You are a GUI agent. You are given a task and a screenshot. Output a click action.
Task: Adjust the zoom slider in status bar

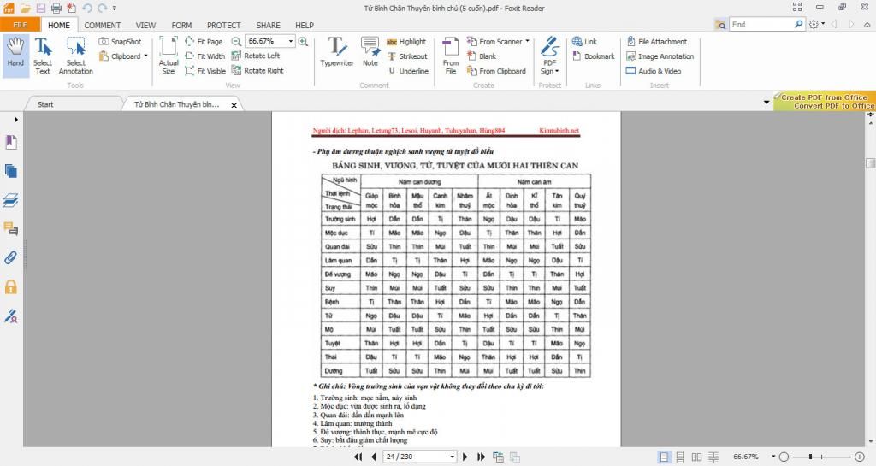click(810, 457)
